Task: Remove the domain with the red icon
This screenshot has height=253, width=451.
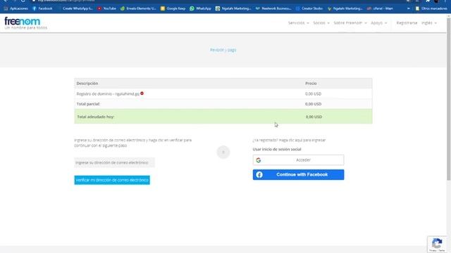Action: point(142,93)
